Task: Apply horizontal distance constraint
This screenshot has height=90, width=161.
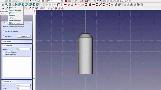Action: pyautogui.click(x=93, y=4)
